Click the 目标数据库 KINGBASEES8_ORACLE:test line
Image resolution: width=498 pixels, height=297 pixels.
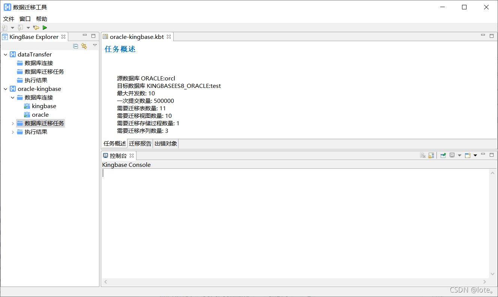tap(169, 86)
